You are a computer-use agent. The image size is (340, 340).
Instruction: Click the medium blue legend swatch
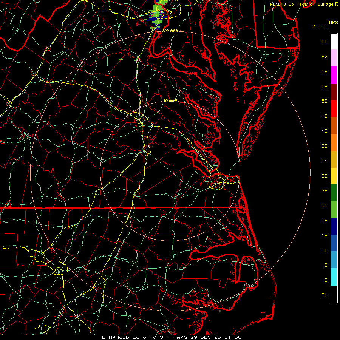tap(334, 243)
